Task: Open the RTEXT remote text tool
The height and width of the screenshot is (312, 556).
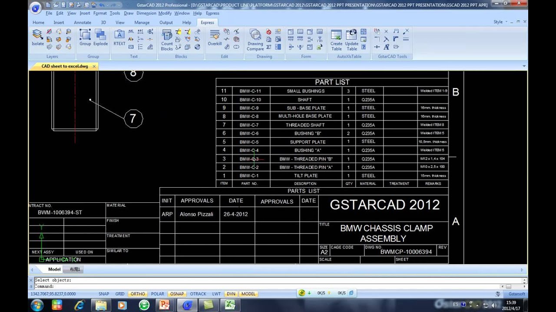Action: pyautogui.click(x=119, y=37)
